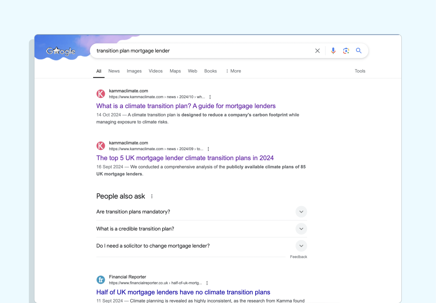Switch to the News tab
436x303 pixels.
point(114,71)
